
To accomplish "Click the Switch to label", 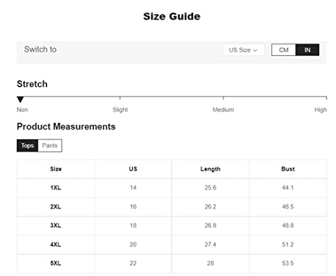I will click(40, 49).
